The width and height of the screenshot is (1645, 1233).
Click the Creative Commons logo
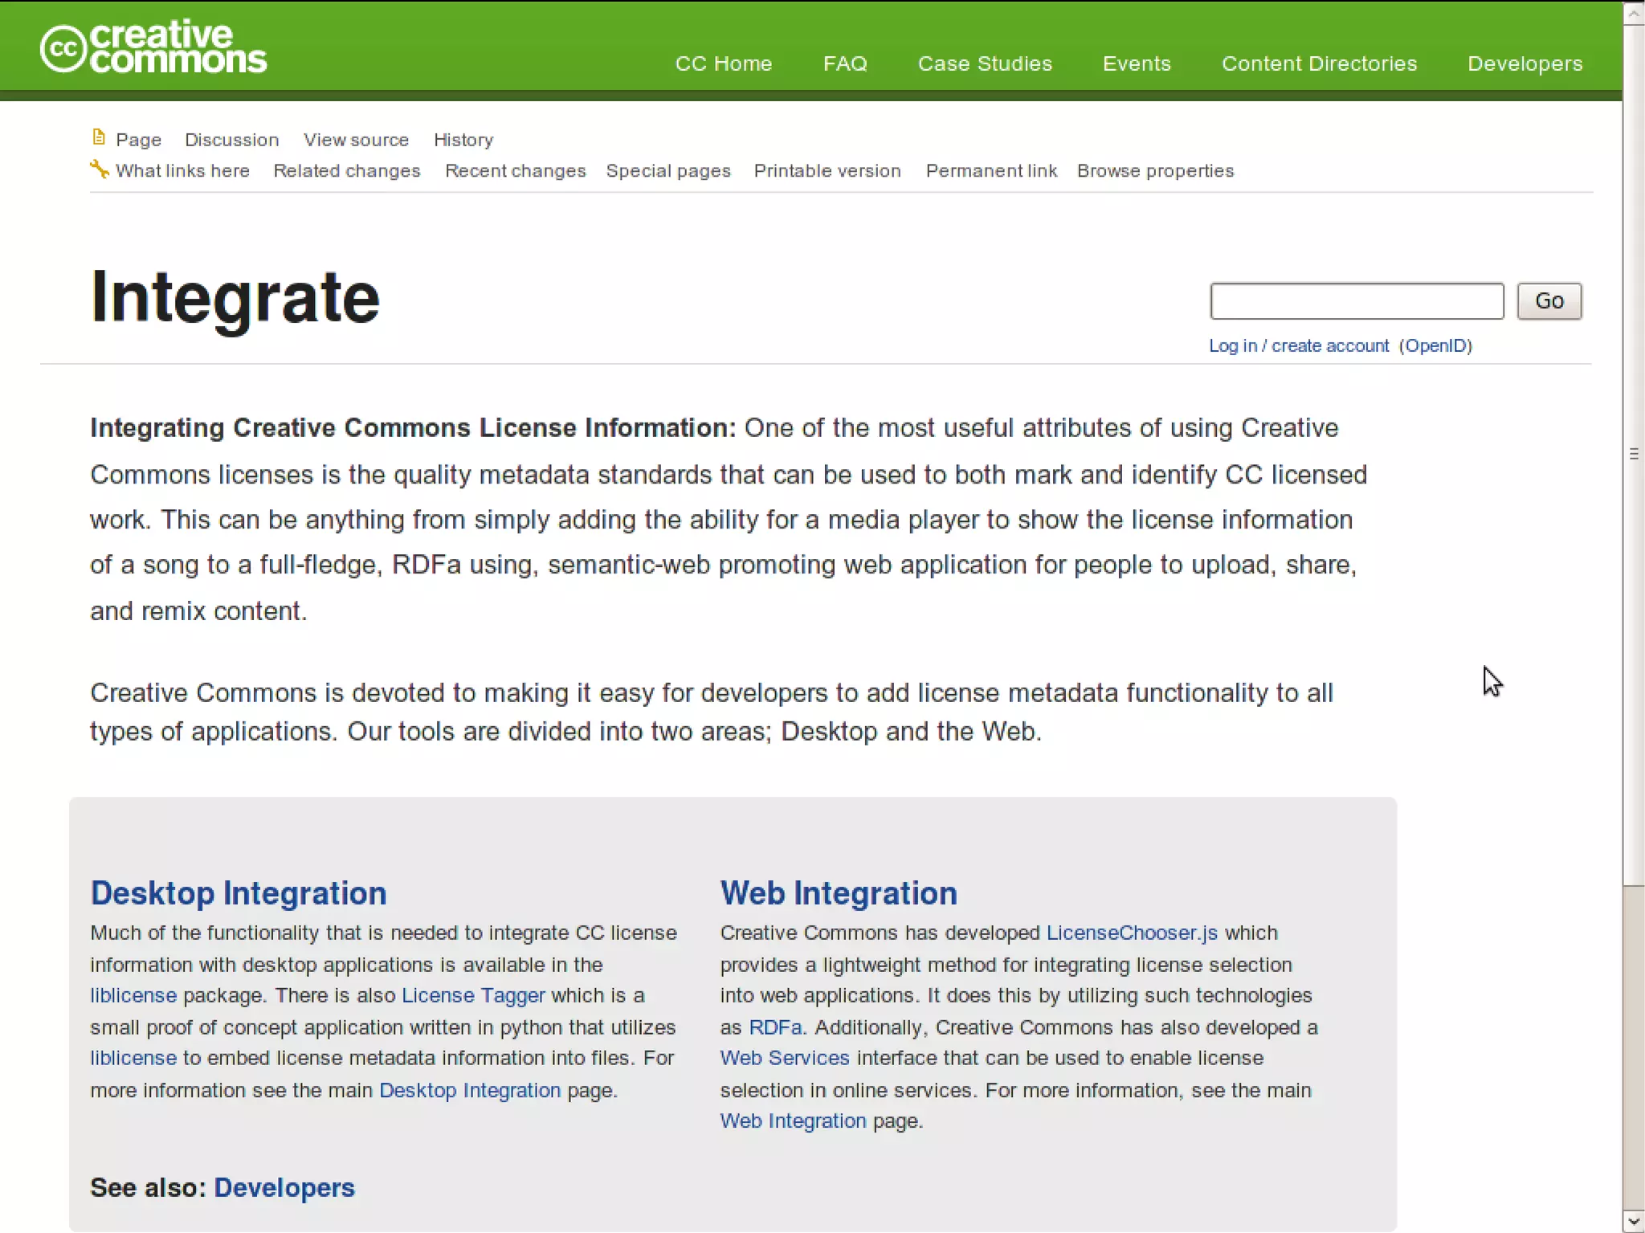click(x=153, y=48)
